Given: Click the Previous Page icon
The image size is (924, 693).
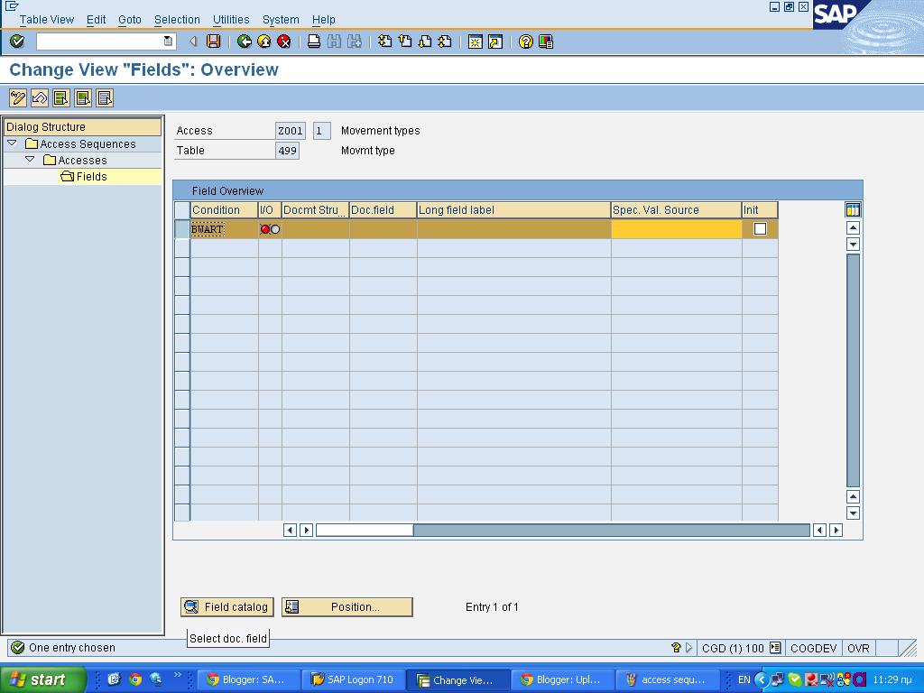Looking at the screenshot, I should 405,42.
